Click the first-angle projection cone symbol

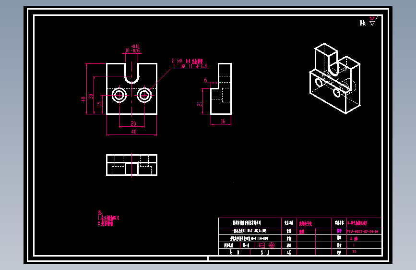[261, 245]
